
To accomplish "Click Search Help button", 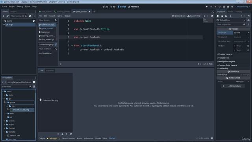I will pos(194,16).
